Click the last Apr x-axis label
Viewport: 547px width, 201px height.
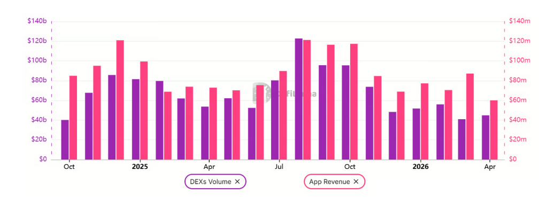[x=490, y=167]
